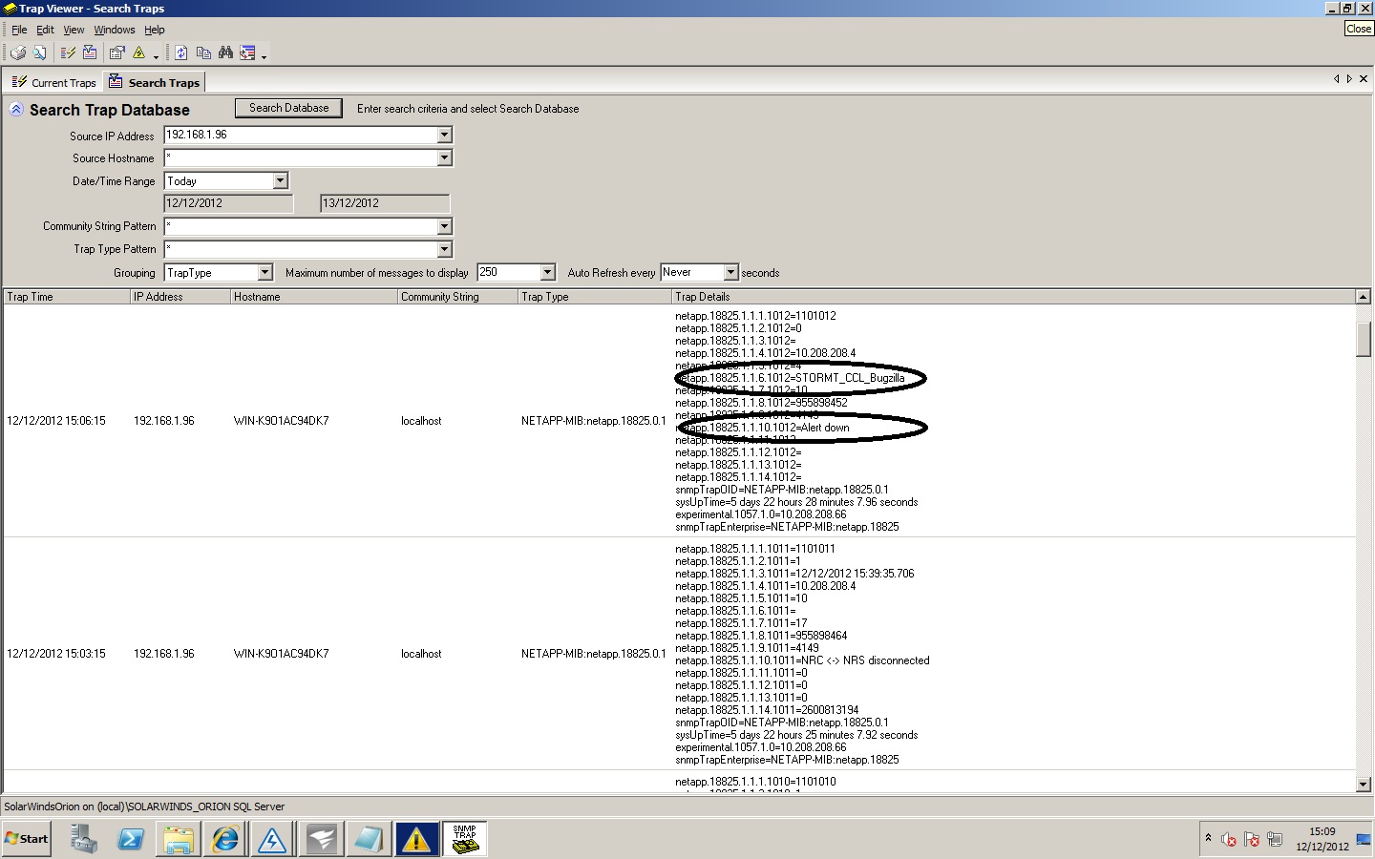The image size is (1375, 859).
Task: Open the Source Hostname dropdown
Action: click(444, 157)
